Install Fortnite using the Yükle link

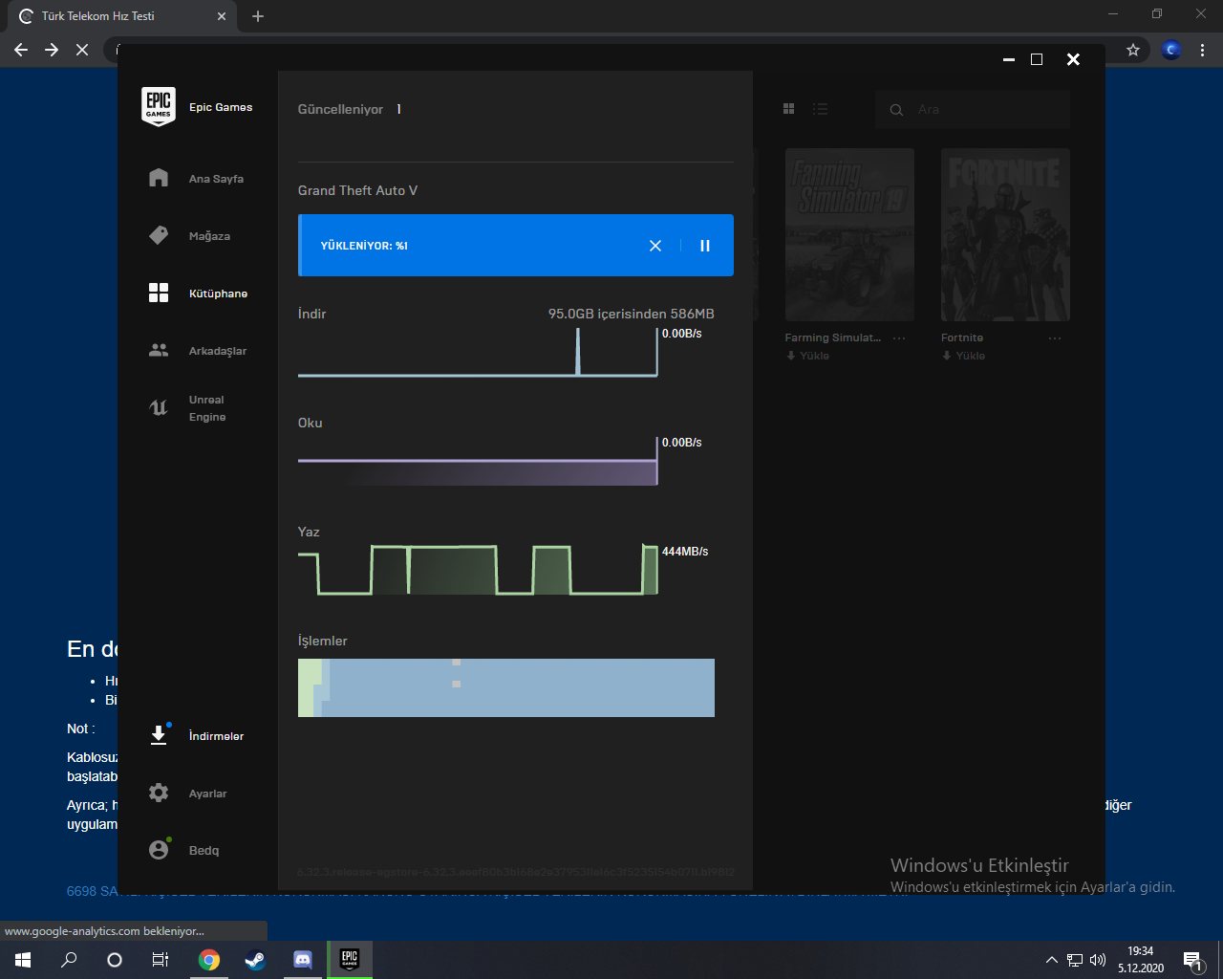[964, 356]
